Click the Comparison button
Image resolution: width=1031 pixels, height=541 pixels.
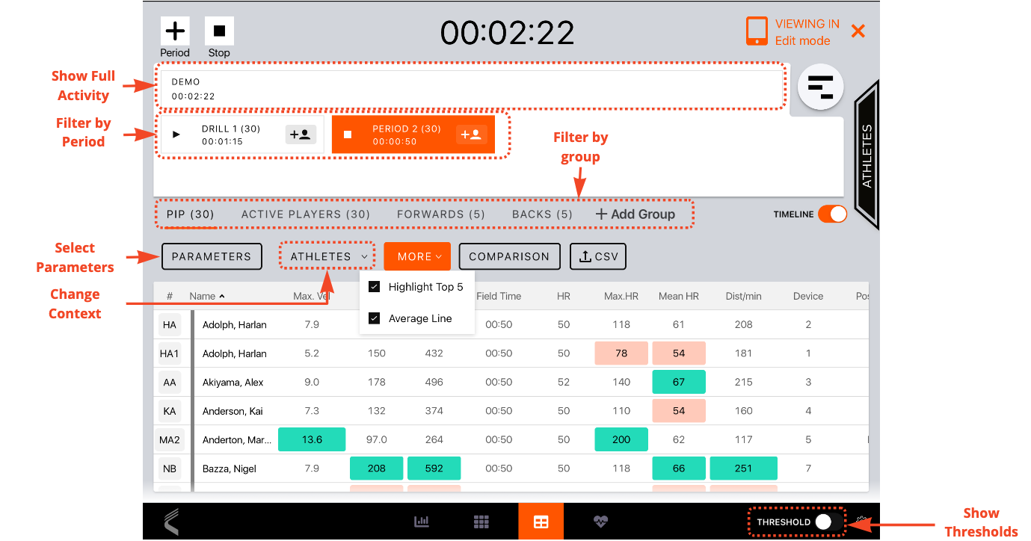pos(509,256)
